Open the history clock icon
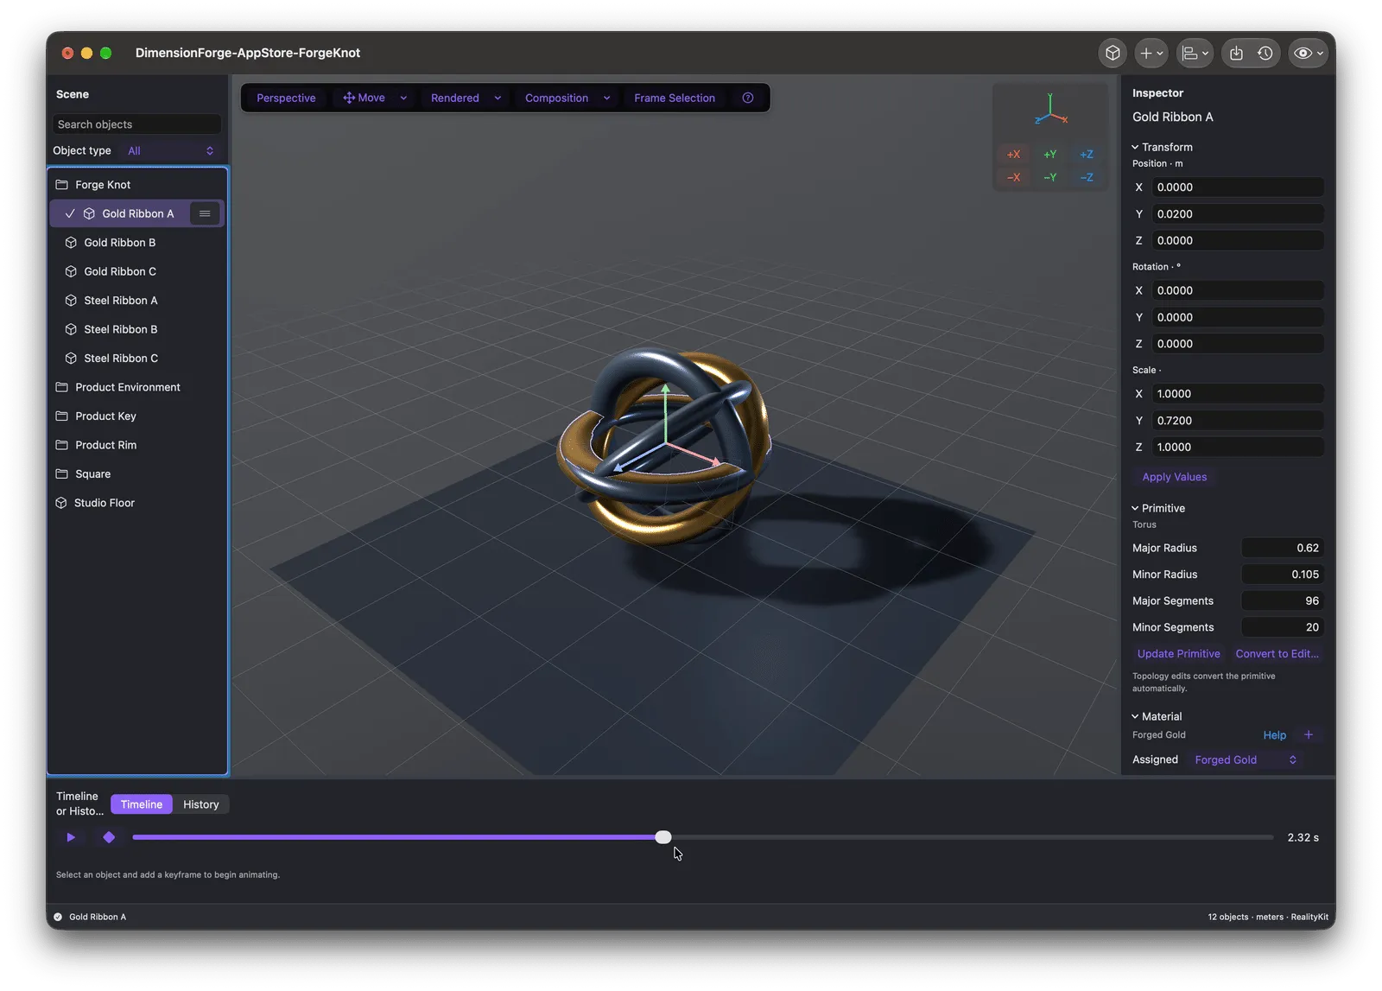 (x=1265, y=53)
